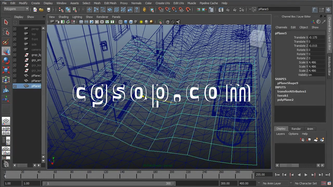Toggle select by hierarchy mode
The height and width of the screenshot is (187, 333).
click(x=61, y=10)
